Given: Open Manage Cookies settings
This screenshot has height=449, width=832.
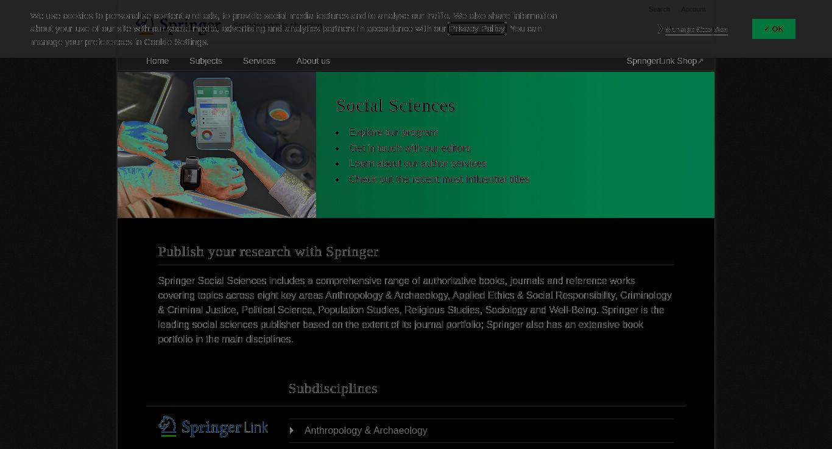Looking at the screenshot, I should [x=696, y=29].
